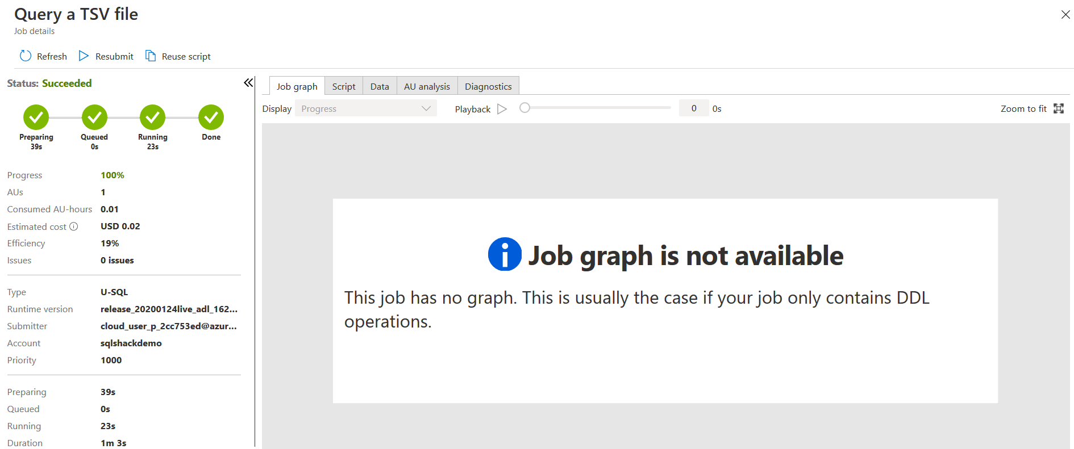1074x449 pixels.
Task: Click the Duration value 1m 3s
Action: [114, 443]
